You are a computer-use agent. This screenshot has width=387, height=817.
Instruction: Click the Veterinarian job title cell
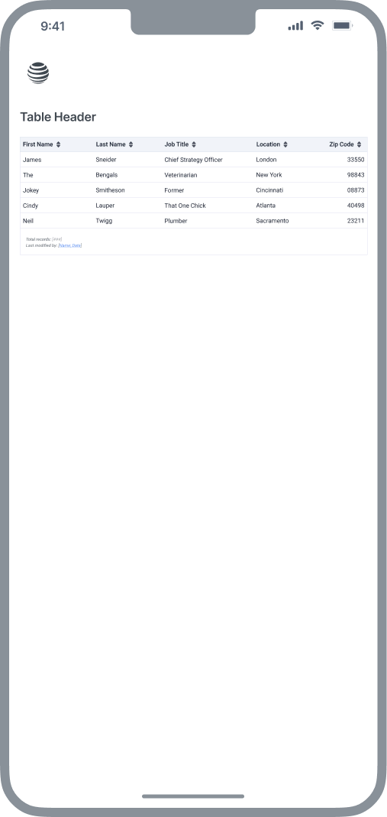[x=180, y=175]
